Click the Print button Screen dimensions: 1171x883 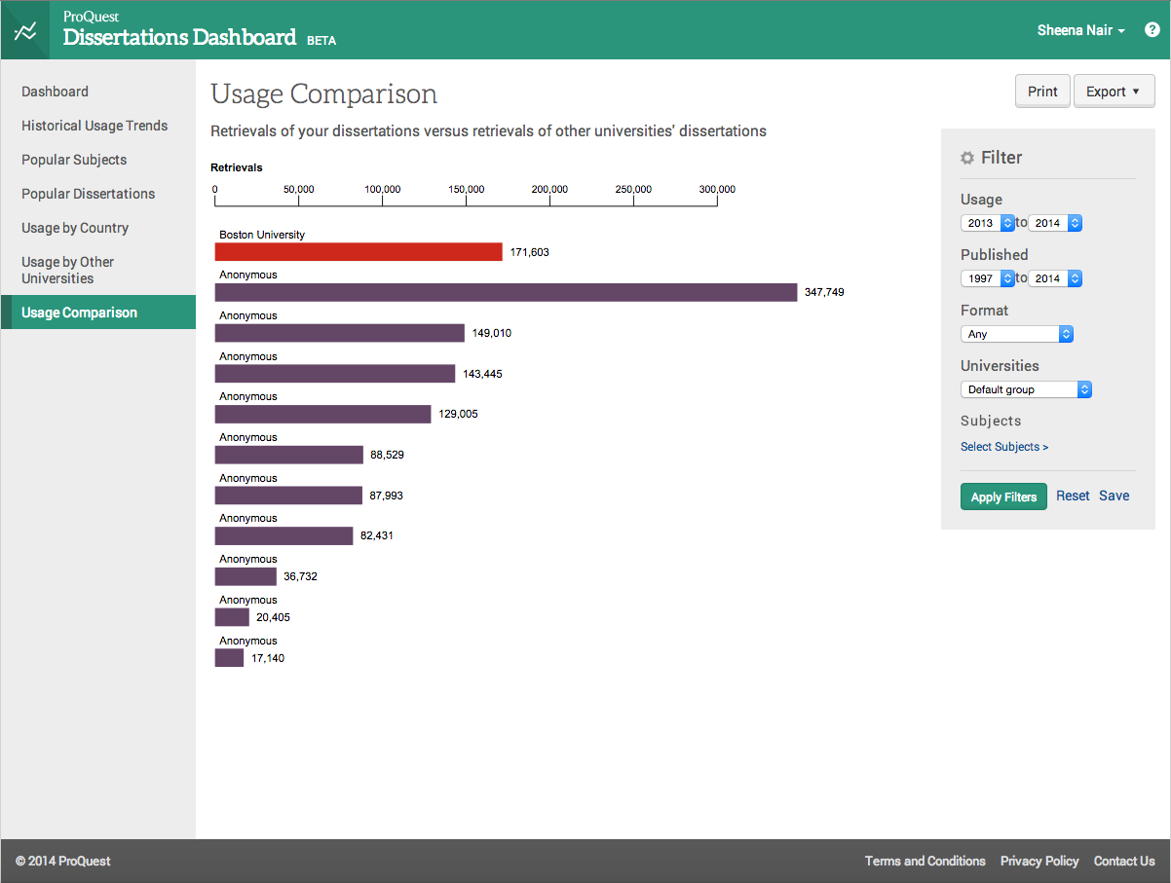click(x=1042, y=92)
